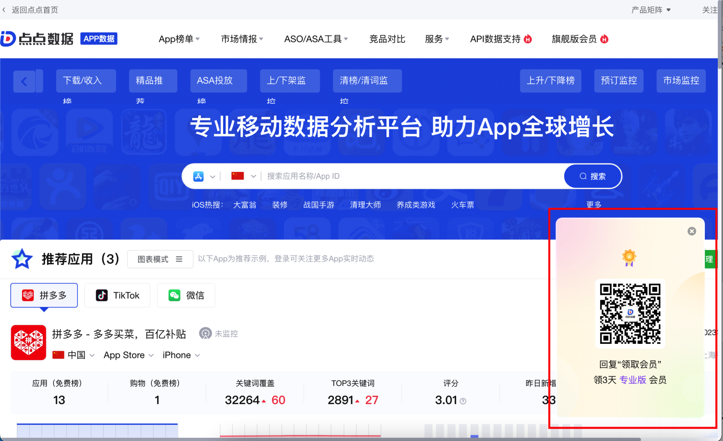
Task: Click the WeChat icon on the 微信 tab
Action: click(x=175, y=295)
